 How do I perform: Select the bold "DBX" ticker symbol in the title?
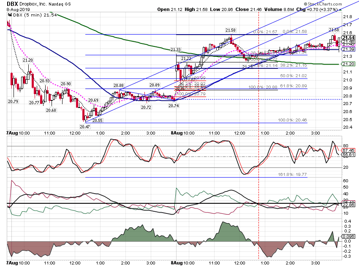click(12, 4)
